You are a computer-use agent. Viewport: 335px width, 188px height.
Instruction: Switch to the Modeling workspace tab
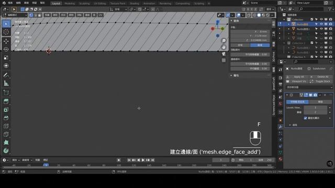(70, 4)
